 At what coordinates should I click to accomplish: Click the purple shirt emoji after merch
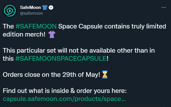click(x=52, y=34)
